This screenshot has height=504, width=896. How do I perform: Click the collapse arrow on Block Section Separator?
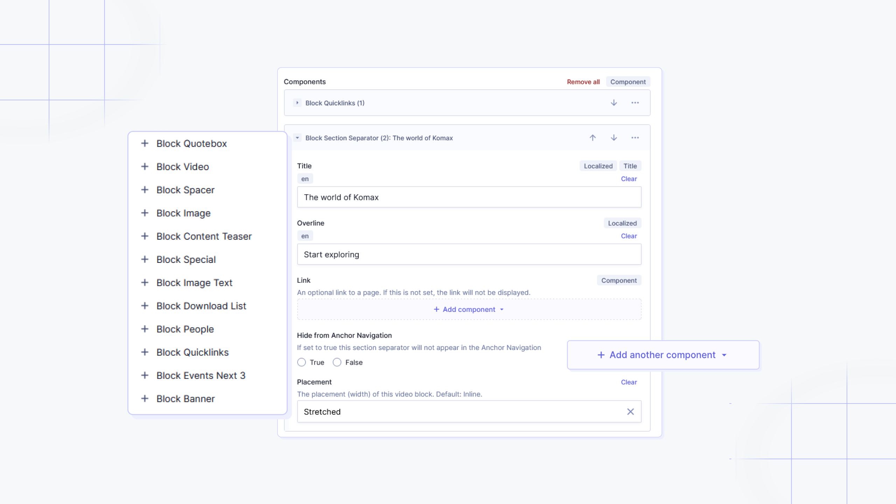tap(297, 137)
